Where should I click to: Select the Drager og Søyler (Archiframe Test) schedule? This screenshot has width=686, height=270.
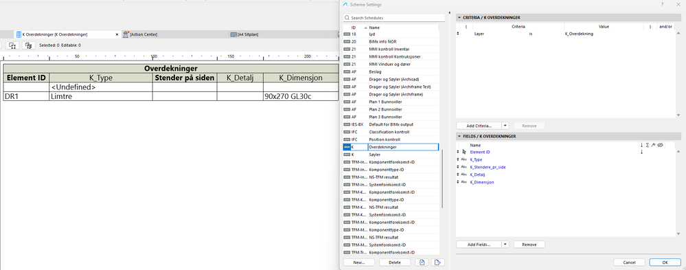tap(391, 87)
